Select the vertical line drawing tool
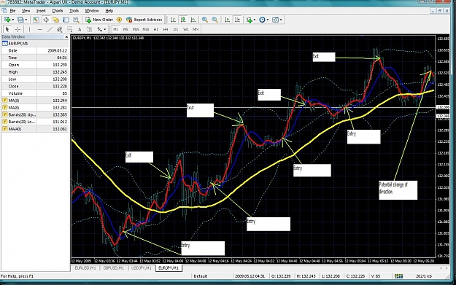 pos(29,29)
